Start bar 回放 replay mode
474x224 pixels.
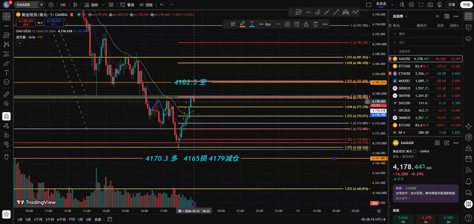146,5
